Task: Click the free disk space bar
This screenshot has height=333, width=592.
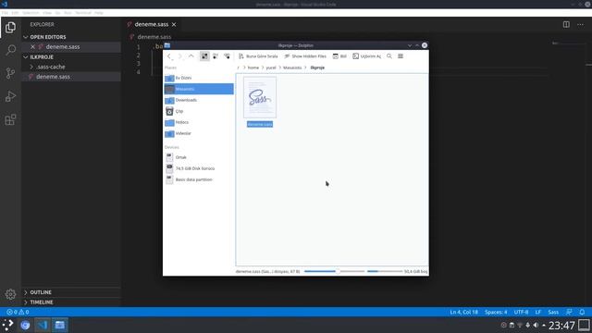Action: point(385,271)
